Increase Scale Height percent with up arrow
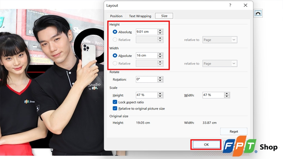Screen dimensions: 283x159 tap(160, 94)
